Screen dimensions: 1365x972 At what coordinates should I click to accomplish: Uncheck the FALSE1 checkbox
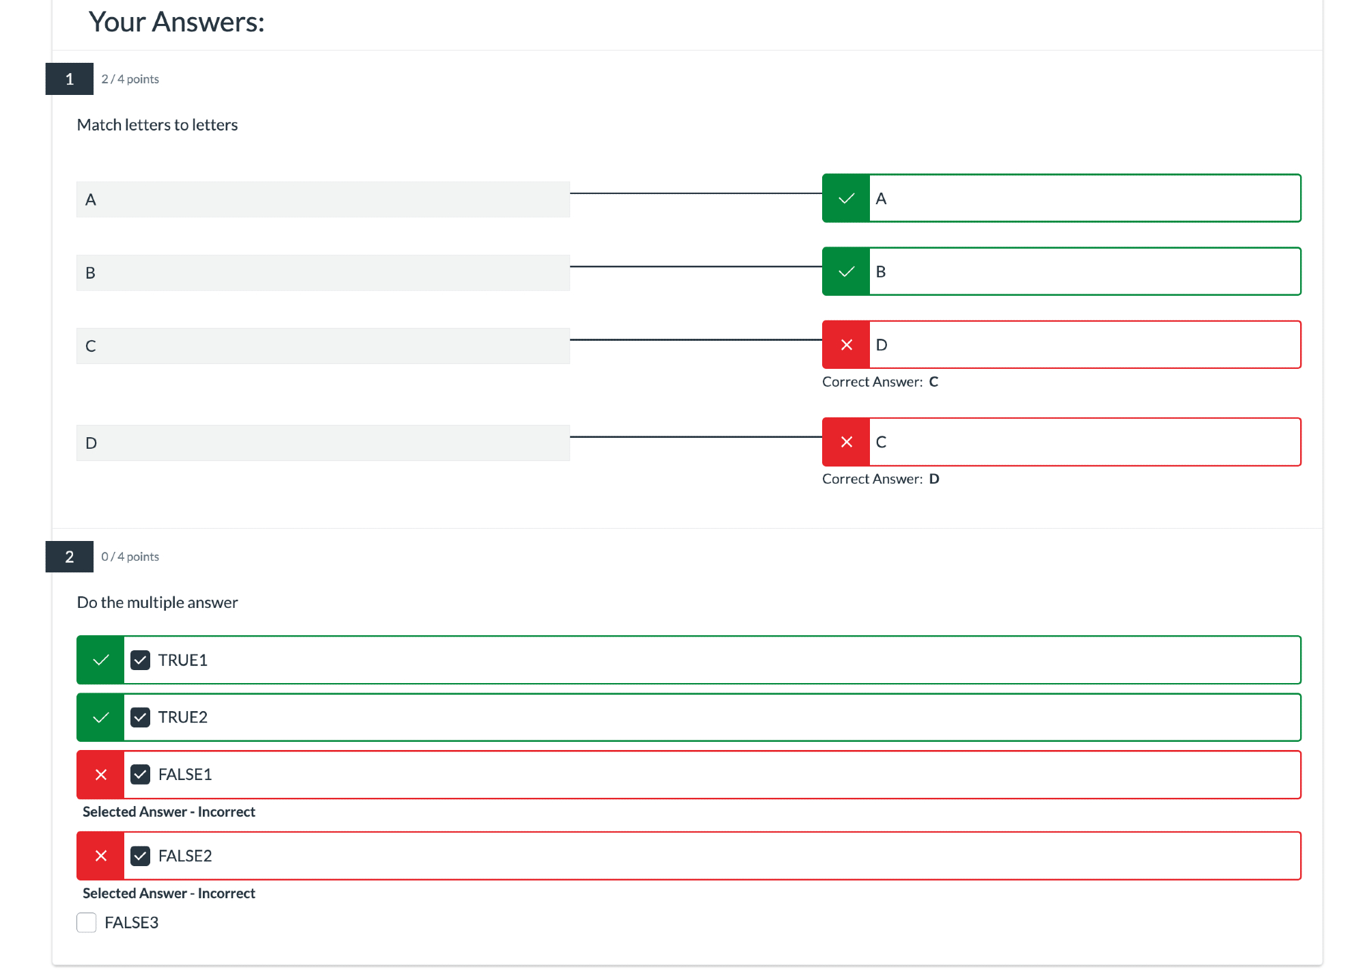click(141, 775)
